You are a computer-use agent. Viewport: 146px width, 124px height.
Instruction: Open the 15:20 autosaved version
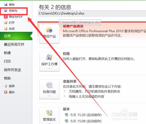coord(83,115)
